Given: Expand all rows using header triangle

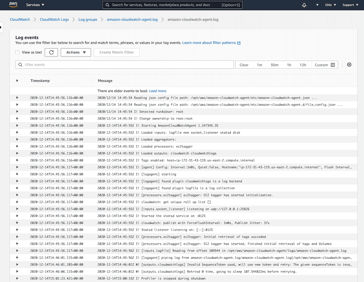Looking at the screenshot, I should [x=17, y=81].
